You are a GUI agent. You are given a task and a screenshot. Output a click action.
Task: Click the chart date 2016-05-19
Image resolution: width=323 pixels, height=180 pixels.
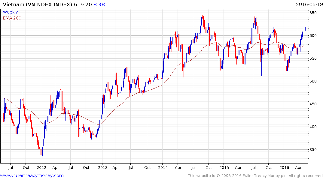[309, 4]
